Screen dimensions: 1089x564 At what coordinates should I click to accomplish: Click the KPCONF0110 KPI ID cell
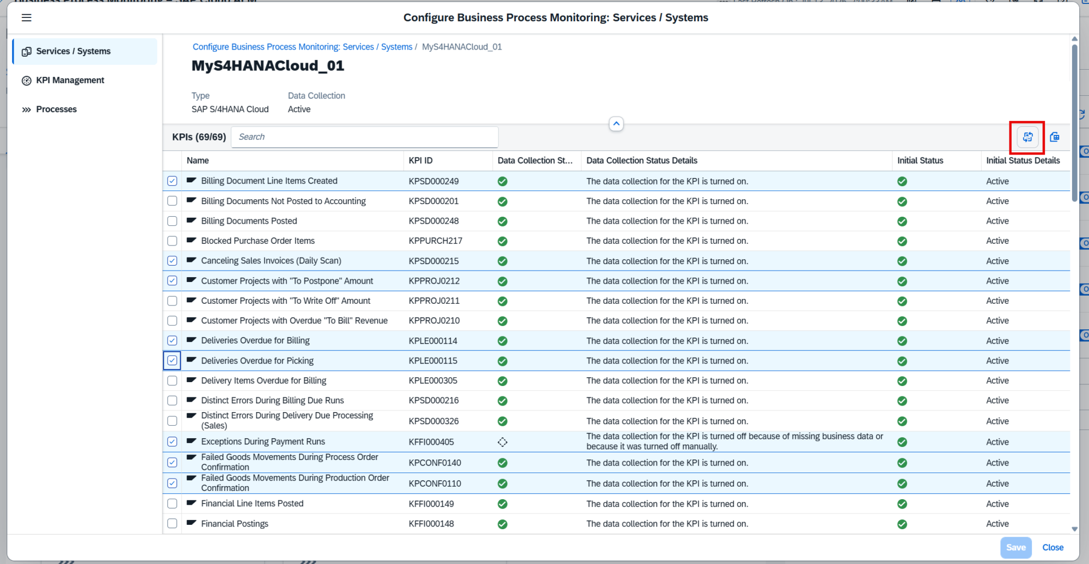tap(435, 483)
